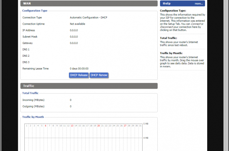Image resolution: width=229 pixels, height=151 pixels.
Task: Select day 1 in the monthly traffic graph
Action: coord(26,126)
